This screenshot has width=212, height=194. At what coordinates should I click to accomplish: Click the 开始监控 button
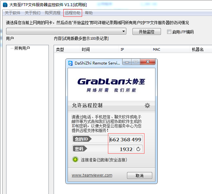(x=146, y=32)
